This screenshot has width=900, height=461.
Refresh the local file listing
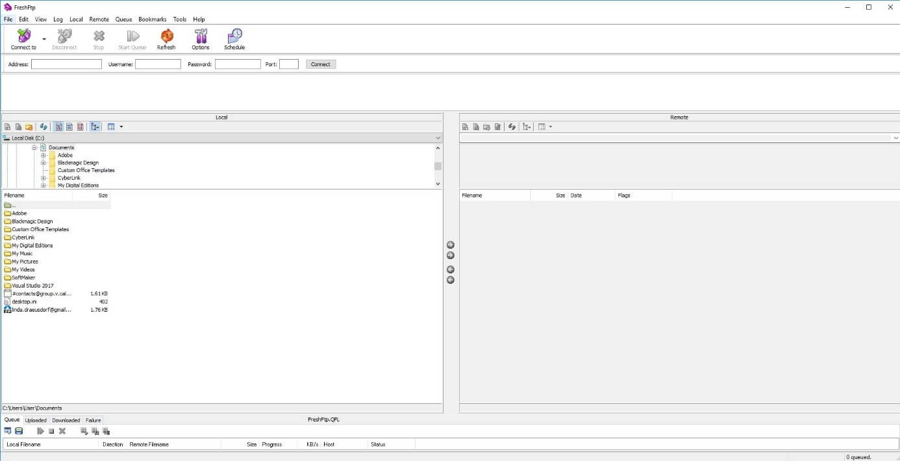(x=44, y=126)
